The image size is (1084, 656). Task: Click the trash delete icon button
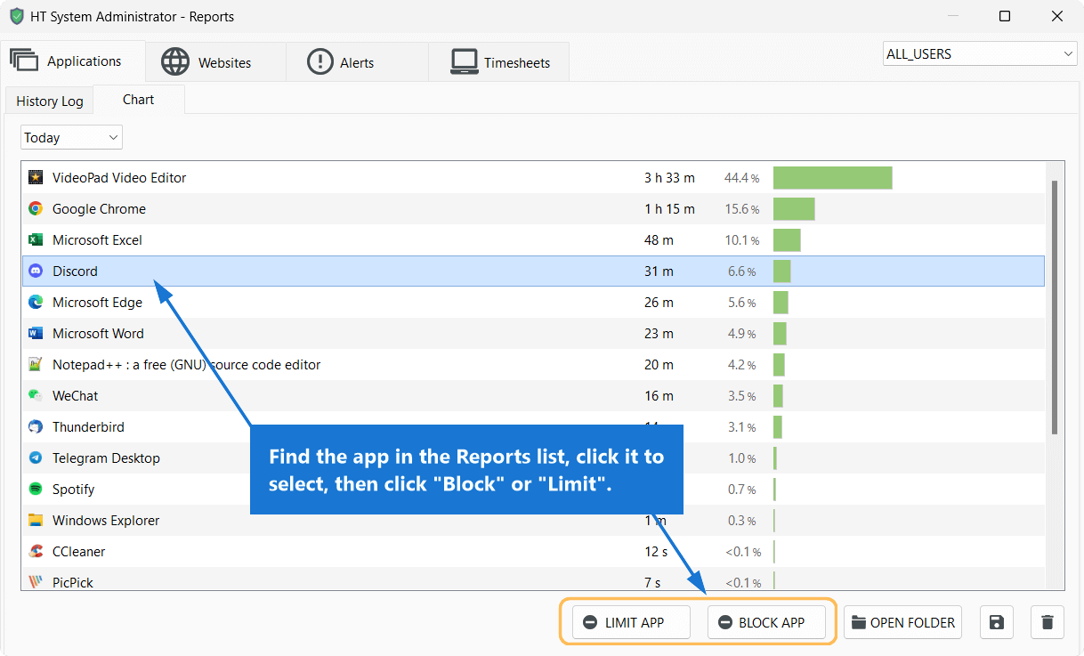1048,622
